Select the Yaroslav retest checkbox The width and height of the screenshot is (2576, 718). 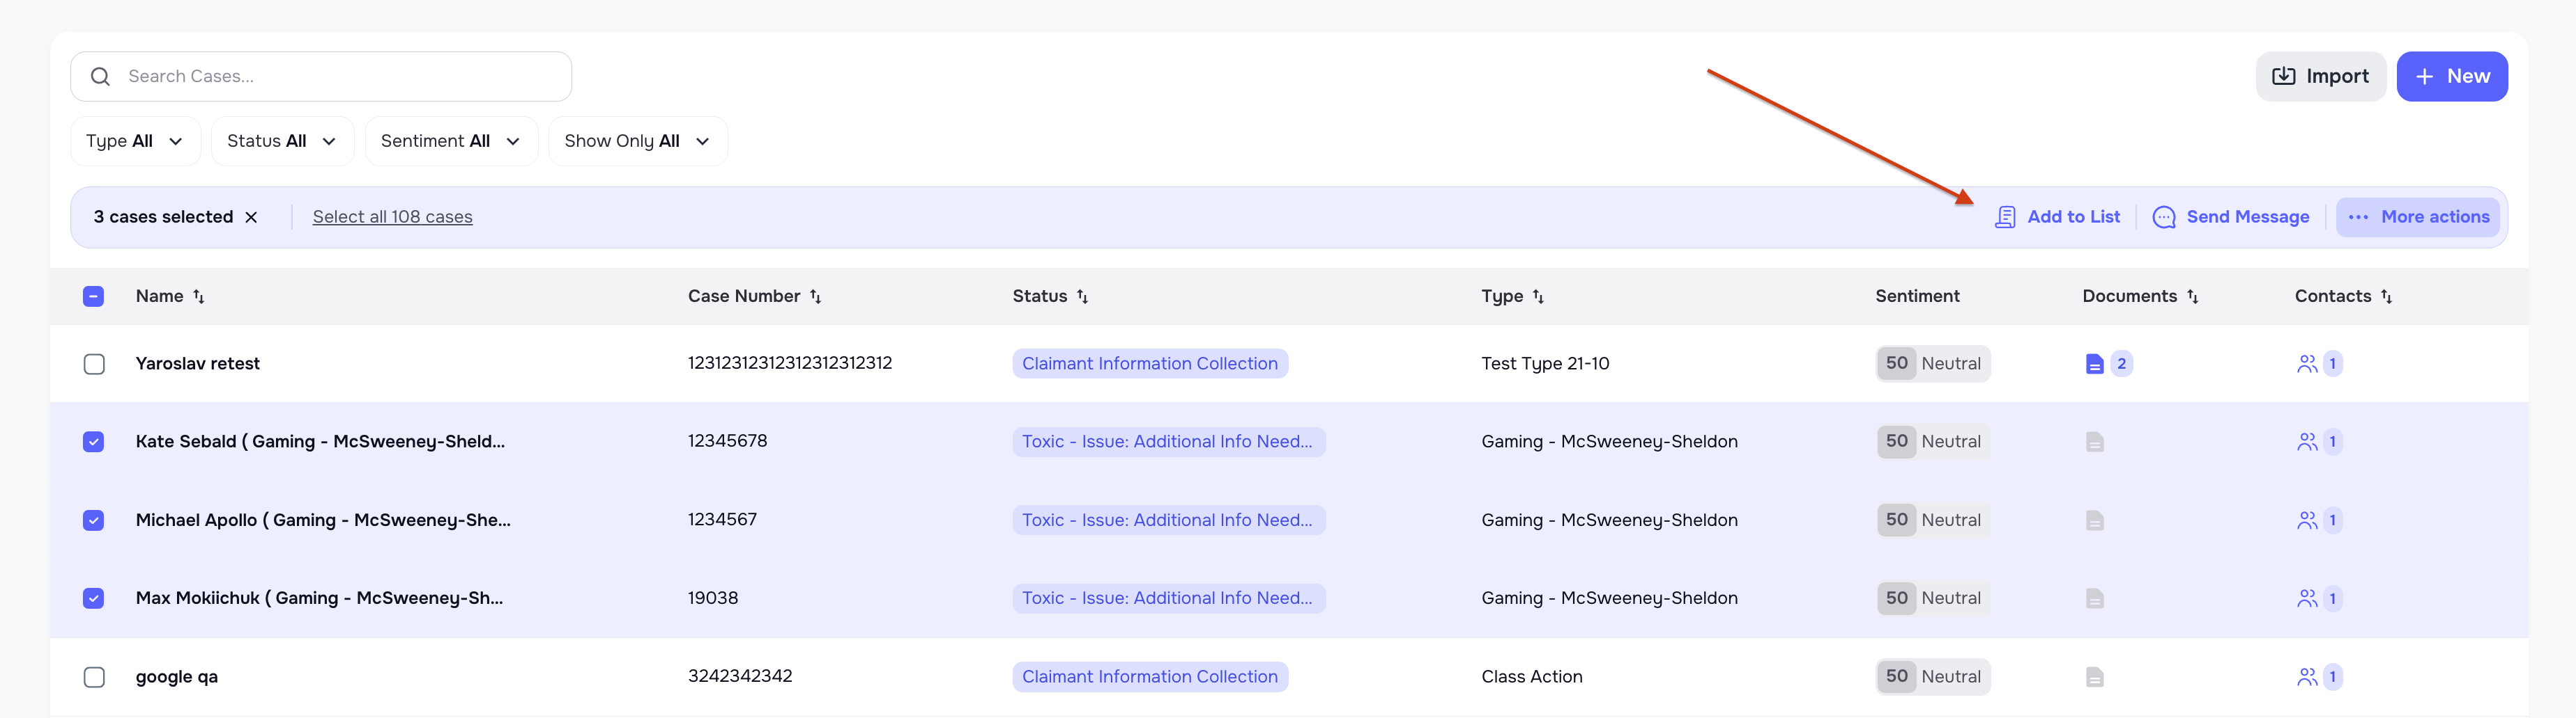coord(93,363)
